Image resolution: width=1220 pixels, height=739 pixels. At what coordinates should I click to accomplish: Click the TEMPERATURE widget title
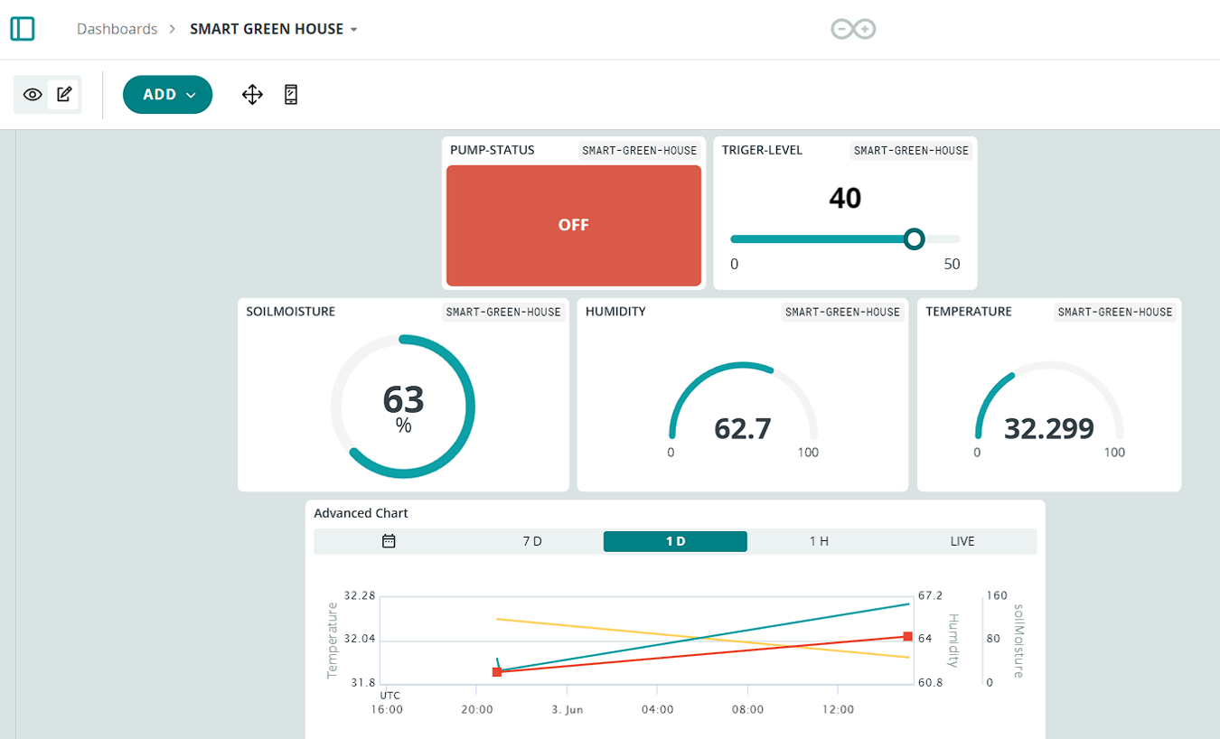click(969, 312)
